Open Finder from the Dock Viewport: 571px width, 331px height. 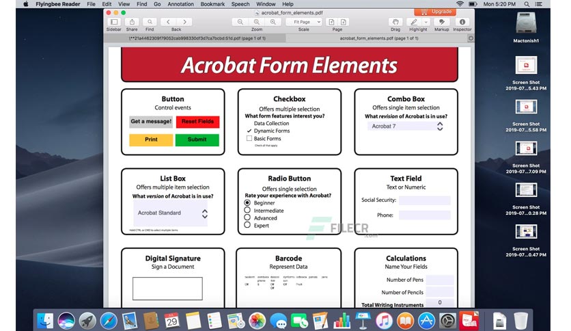click(x=45, y=321)
